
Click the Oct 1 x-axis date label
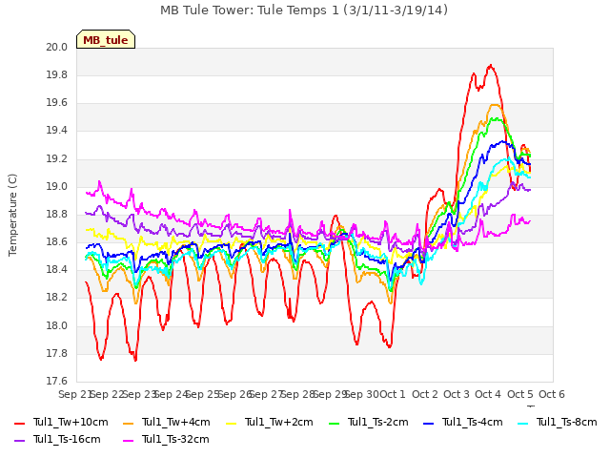click(393, 394)
